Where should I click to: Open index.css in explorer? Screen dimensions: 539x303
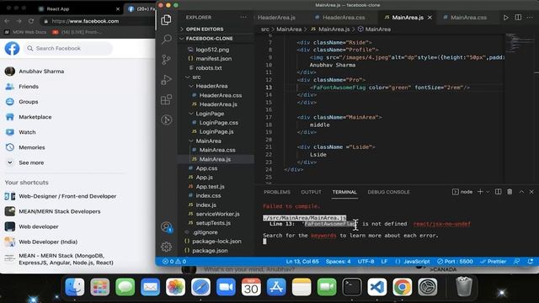tap(208, 195)
